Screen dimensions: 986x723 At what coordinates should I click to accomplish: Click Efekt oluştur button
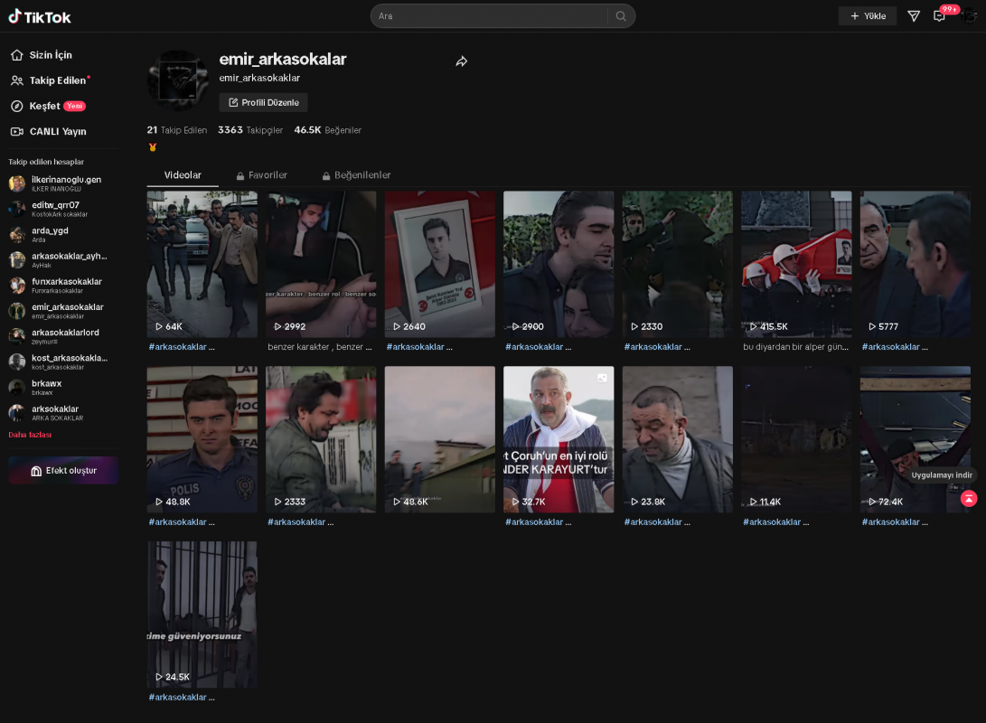pyautogui.click(x=63, y=470)
